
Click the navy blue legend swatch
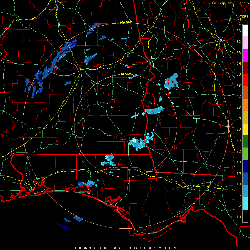pos(245,166)
